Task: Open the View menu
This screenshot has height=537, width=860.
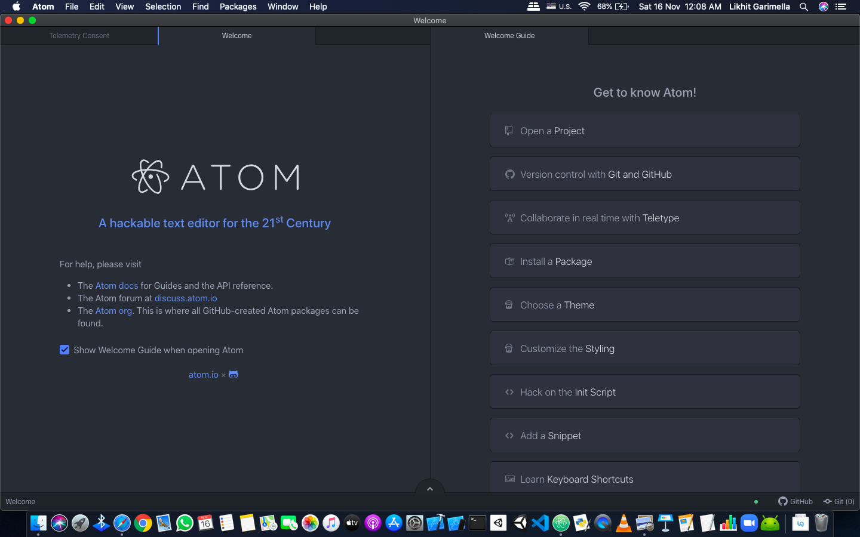Action: (x=124, y=7)
